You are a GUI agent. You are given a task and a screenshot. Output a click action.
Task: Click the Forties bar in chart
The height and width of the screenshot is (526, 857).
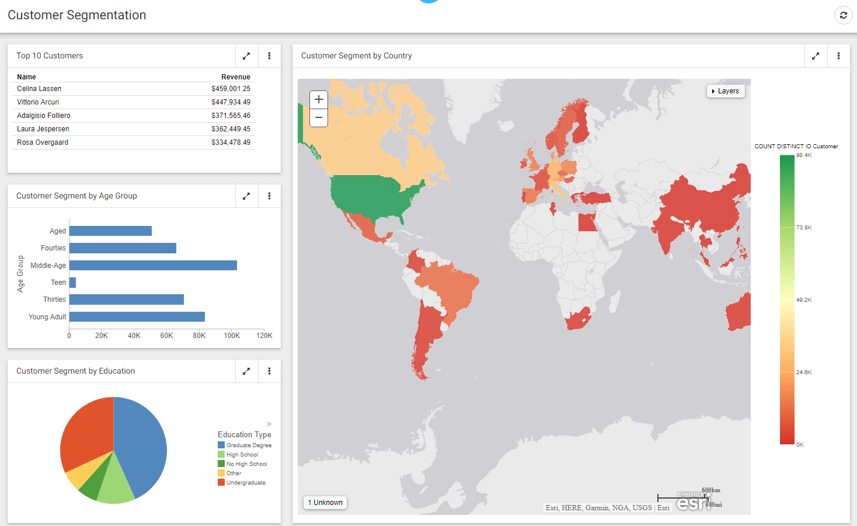point(123,248)
